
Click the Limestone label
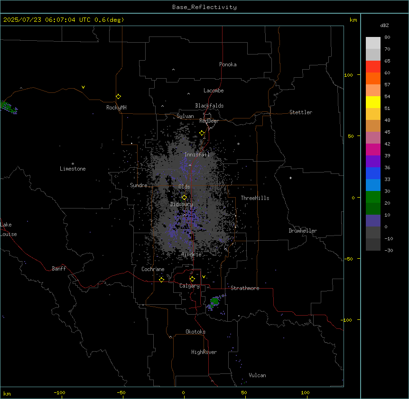[73, 169]
